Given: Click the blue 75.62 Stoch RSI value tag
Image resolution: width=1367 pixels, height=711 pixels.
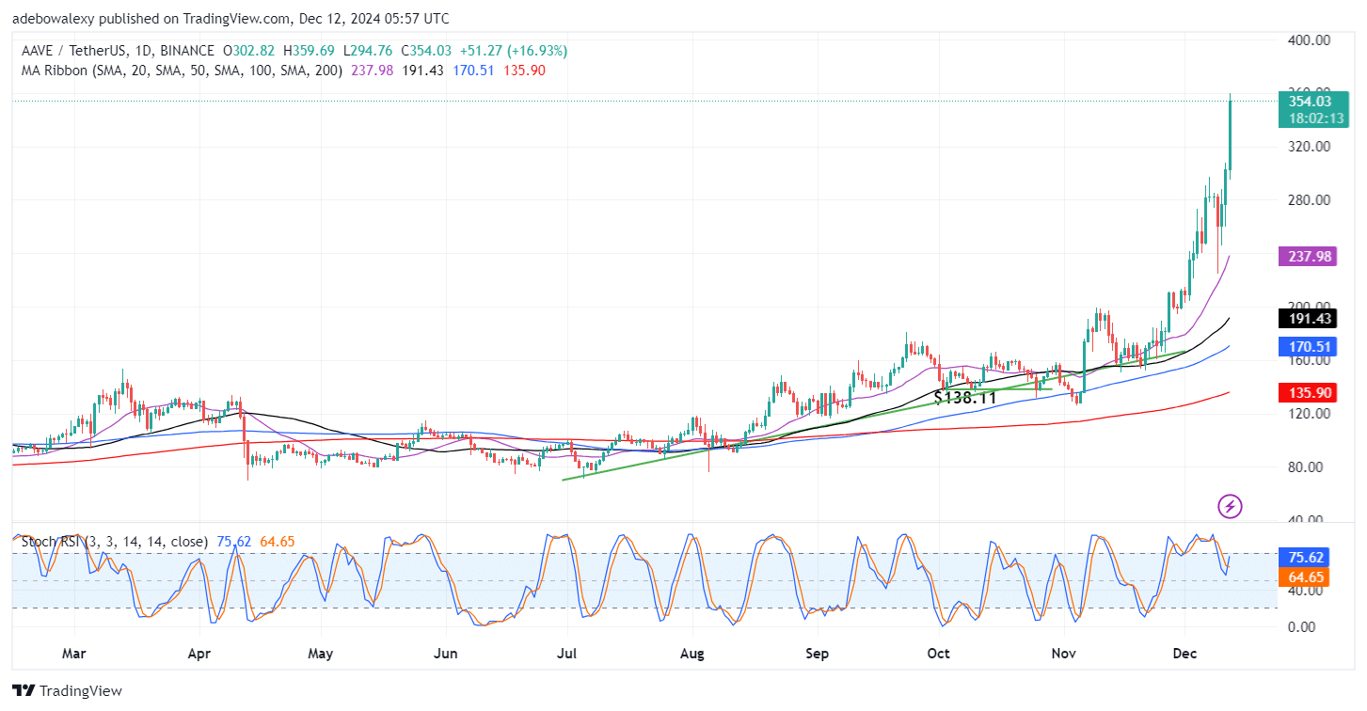Looking at the screenshot, I should 1303,557.
